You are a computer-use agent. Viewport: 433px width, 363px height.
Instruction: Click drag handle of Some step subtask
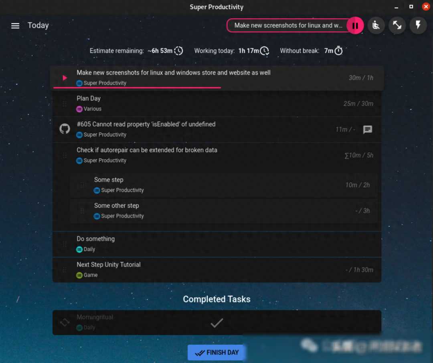(82, 185)
